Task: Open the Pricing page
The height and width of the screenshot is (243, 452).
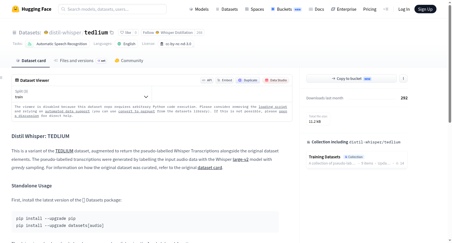Action: point(370,9)
